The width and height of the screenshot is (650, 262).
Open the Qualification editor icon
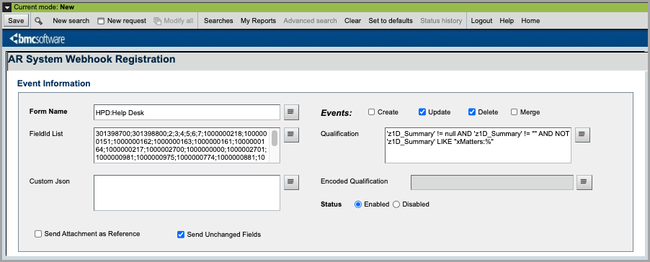click(x=582, y=134)
